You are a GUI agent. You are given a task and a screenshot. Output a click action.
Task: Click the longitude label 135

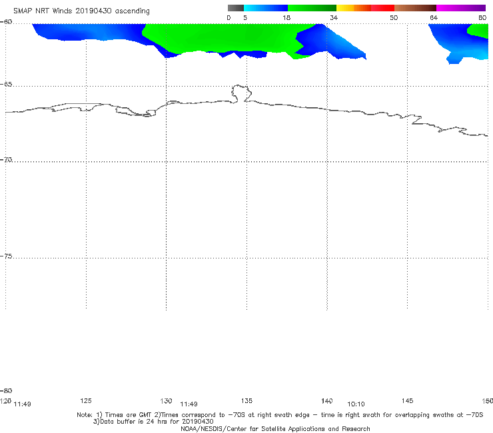click(x=246, y=400)
